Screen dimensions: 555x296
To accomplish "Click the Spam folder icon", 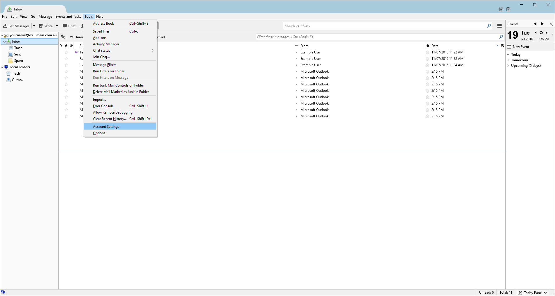I will (x=11, y=61).
